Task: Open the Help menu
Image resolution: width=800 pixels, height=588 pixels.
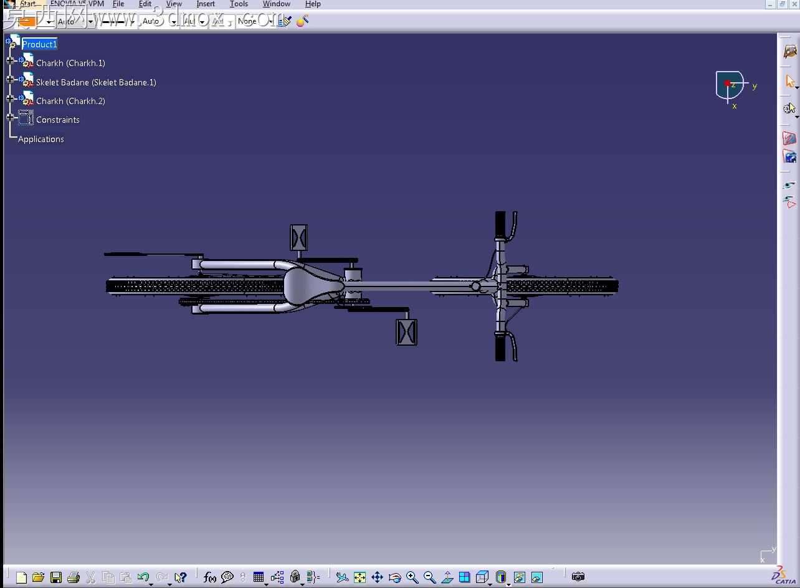Action: pos(313,4)
